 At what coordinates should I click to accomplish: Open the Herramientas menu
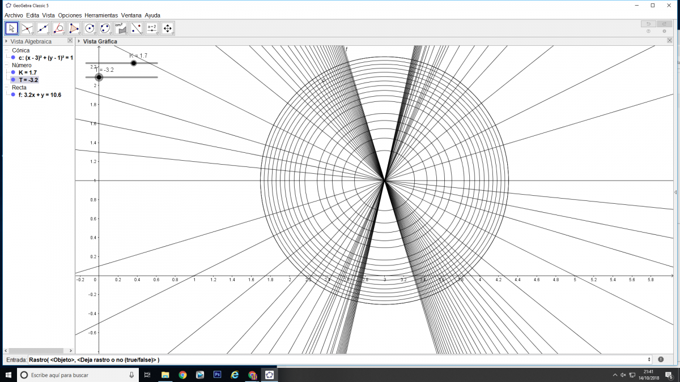pos(102,15)
